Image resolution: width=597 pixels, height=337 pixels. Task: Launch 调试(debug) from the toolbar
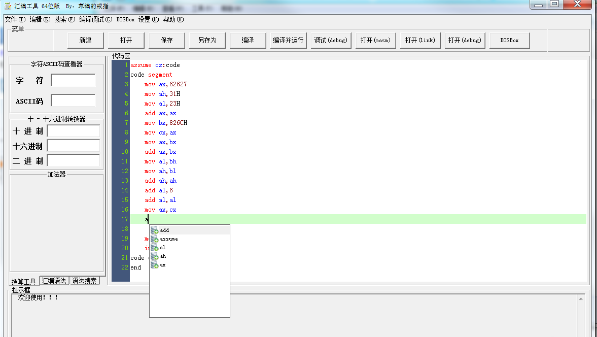point(331,41)
